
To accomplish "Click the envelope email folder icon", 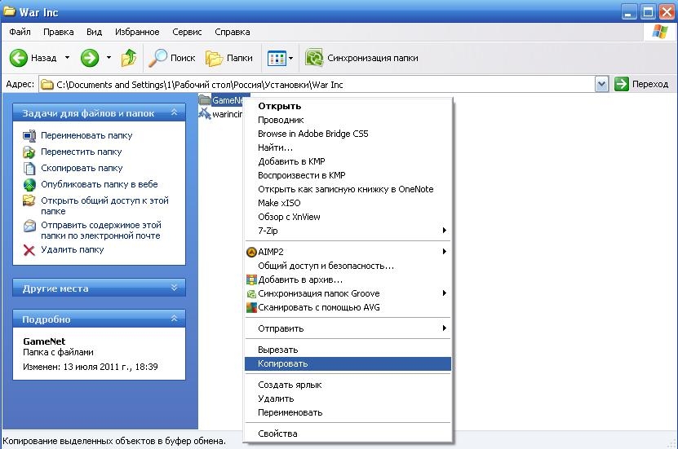I will [29, 226].
